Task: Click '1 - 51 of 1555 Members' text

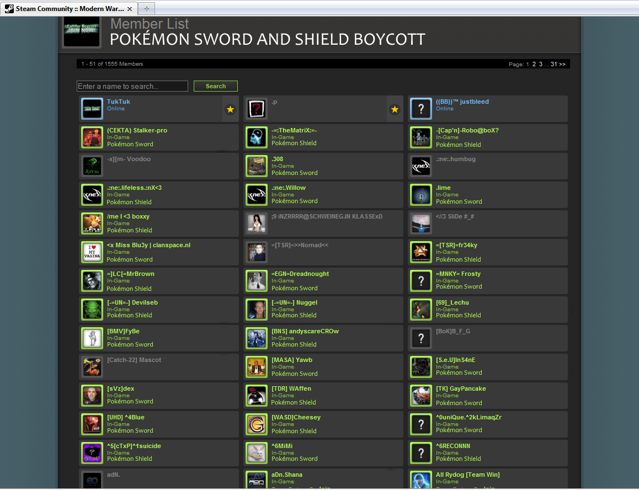Action: click(x=112, y=64)
